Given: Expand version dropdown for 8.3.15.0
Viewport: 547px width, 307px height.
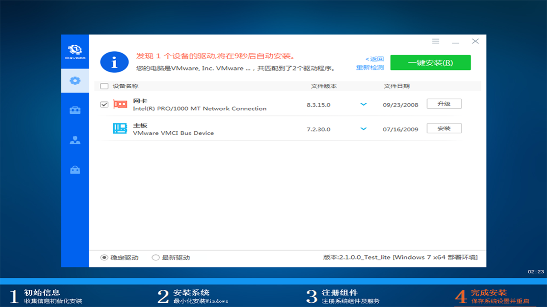Looking at the screenshot, I should pyautogui.click(x=363, y=104).
